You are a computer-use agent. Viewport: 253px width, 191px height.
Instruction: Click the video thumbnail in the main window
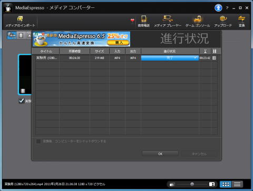pyautogui.click(x=25, y=74)
